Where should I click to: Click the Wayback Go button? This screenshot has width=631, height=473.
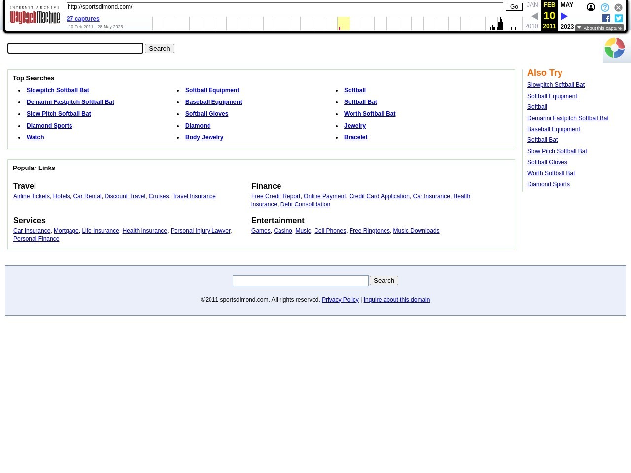tap(514, 7)
